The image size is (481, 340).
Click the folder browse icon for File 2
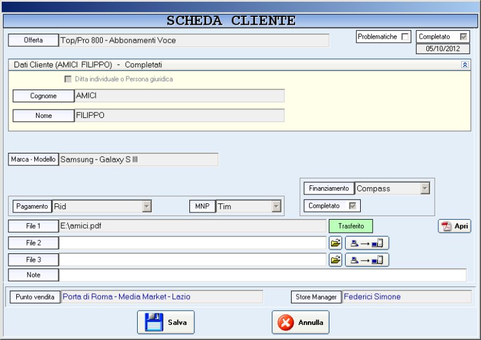335,243
